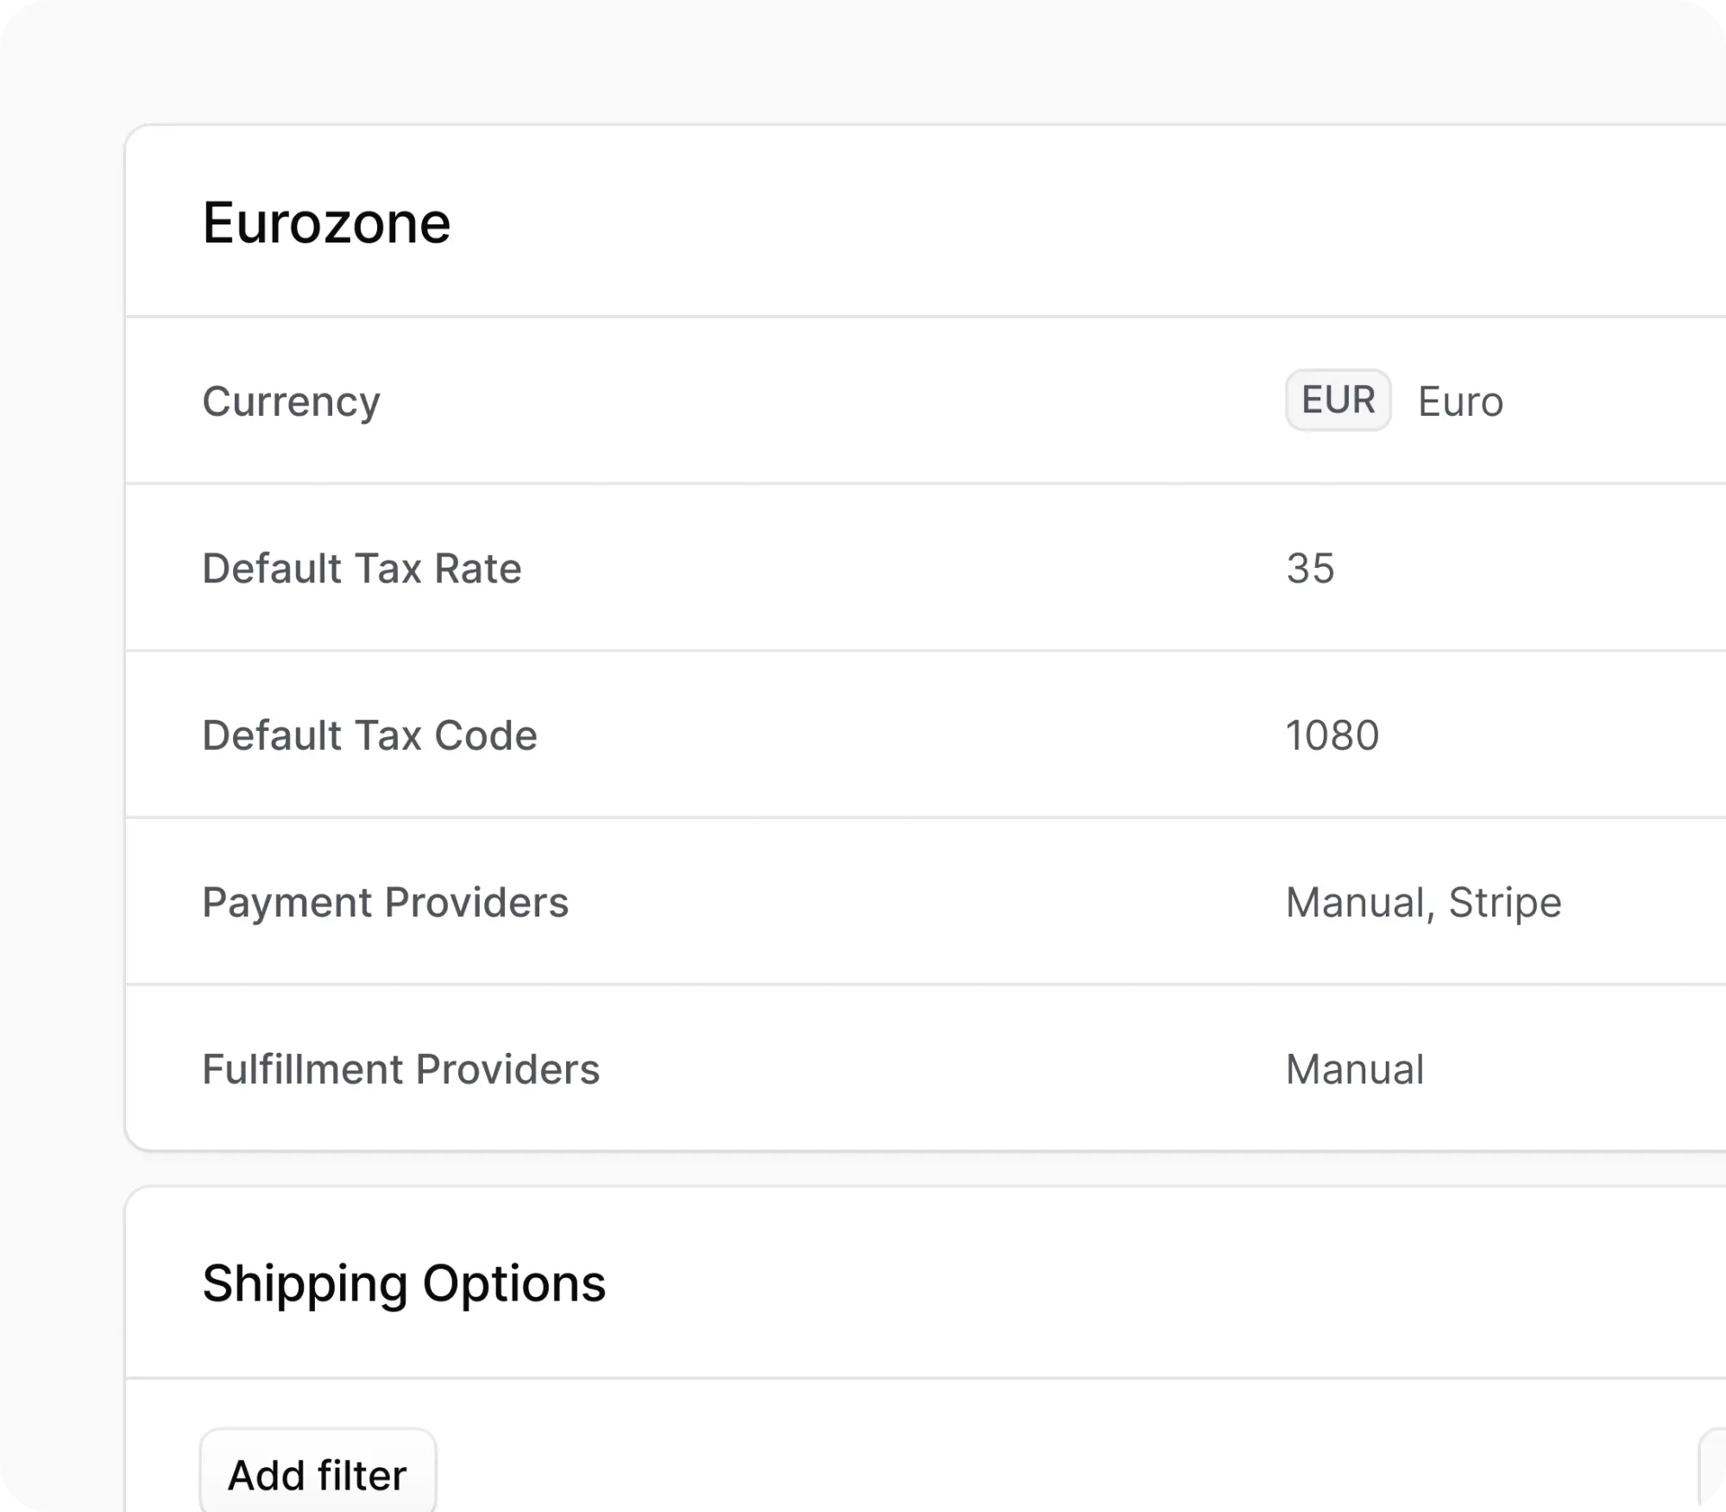1726x1512 pixels.
Task: Click the Default Tax Rate label
Action: [362, 569]
